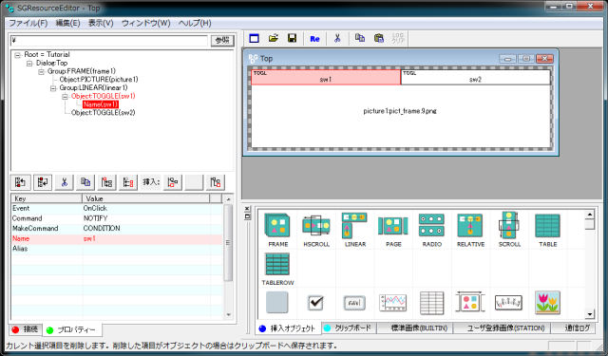Cut using the main toolbar scissors icon

click(x=337, y=38)
